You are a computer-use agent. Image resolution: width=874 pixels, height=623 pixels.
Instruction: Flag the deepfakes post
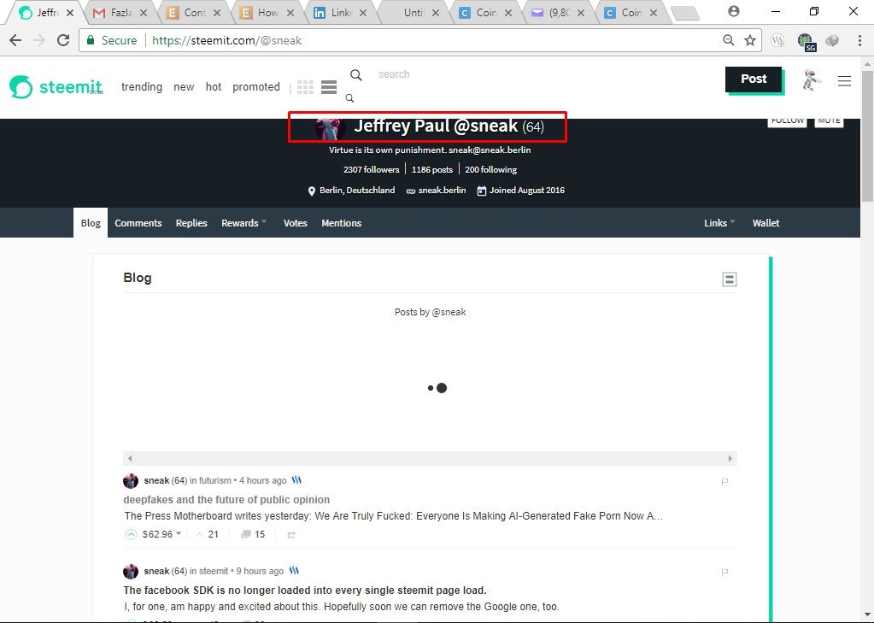click(x=724, y=481)
